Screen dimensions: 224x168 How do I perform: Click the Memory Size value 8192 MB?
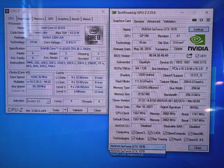pyautogui.click(x=144, y=94)
